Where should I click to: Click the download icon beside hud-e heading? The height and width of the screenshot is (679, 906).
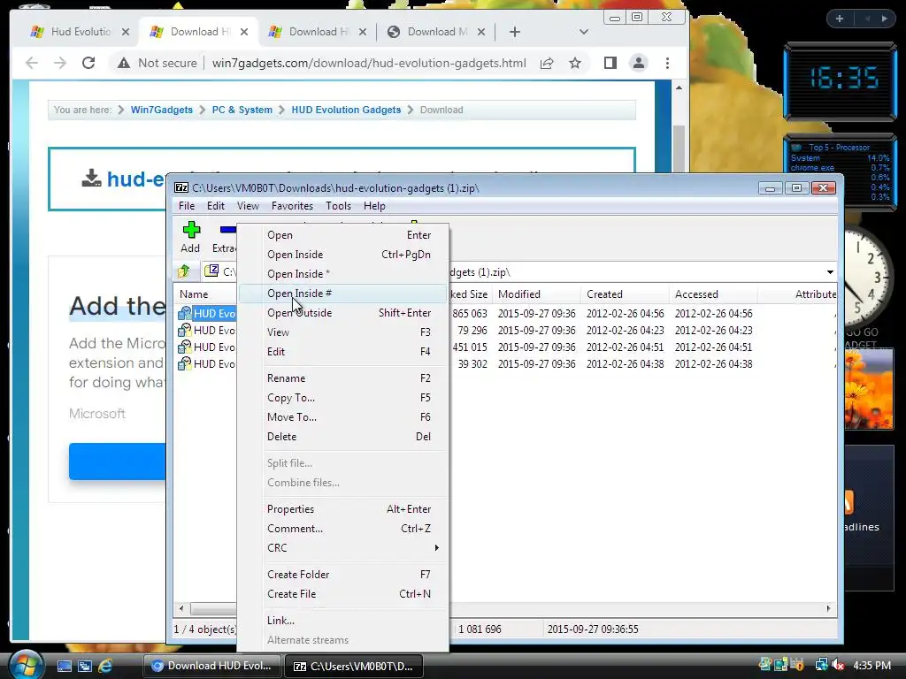(x=91, y=179)
